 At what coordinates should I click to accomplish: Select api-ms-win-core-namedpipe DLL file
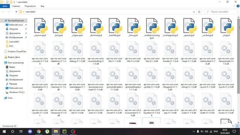tap(77, 79)
